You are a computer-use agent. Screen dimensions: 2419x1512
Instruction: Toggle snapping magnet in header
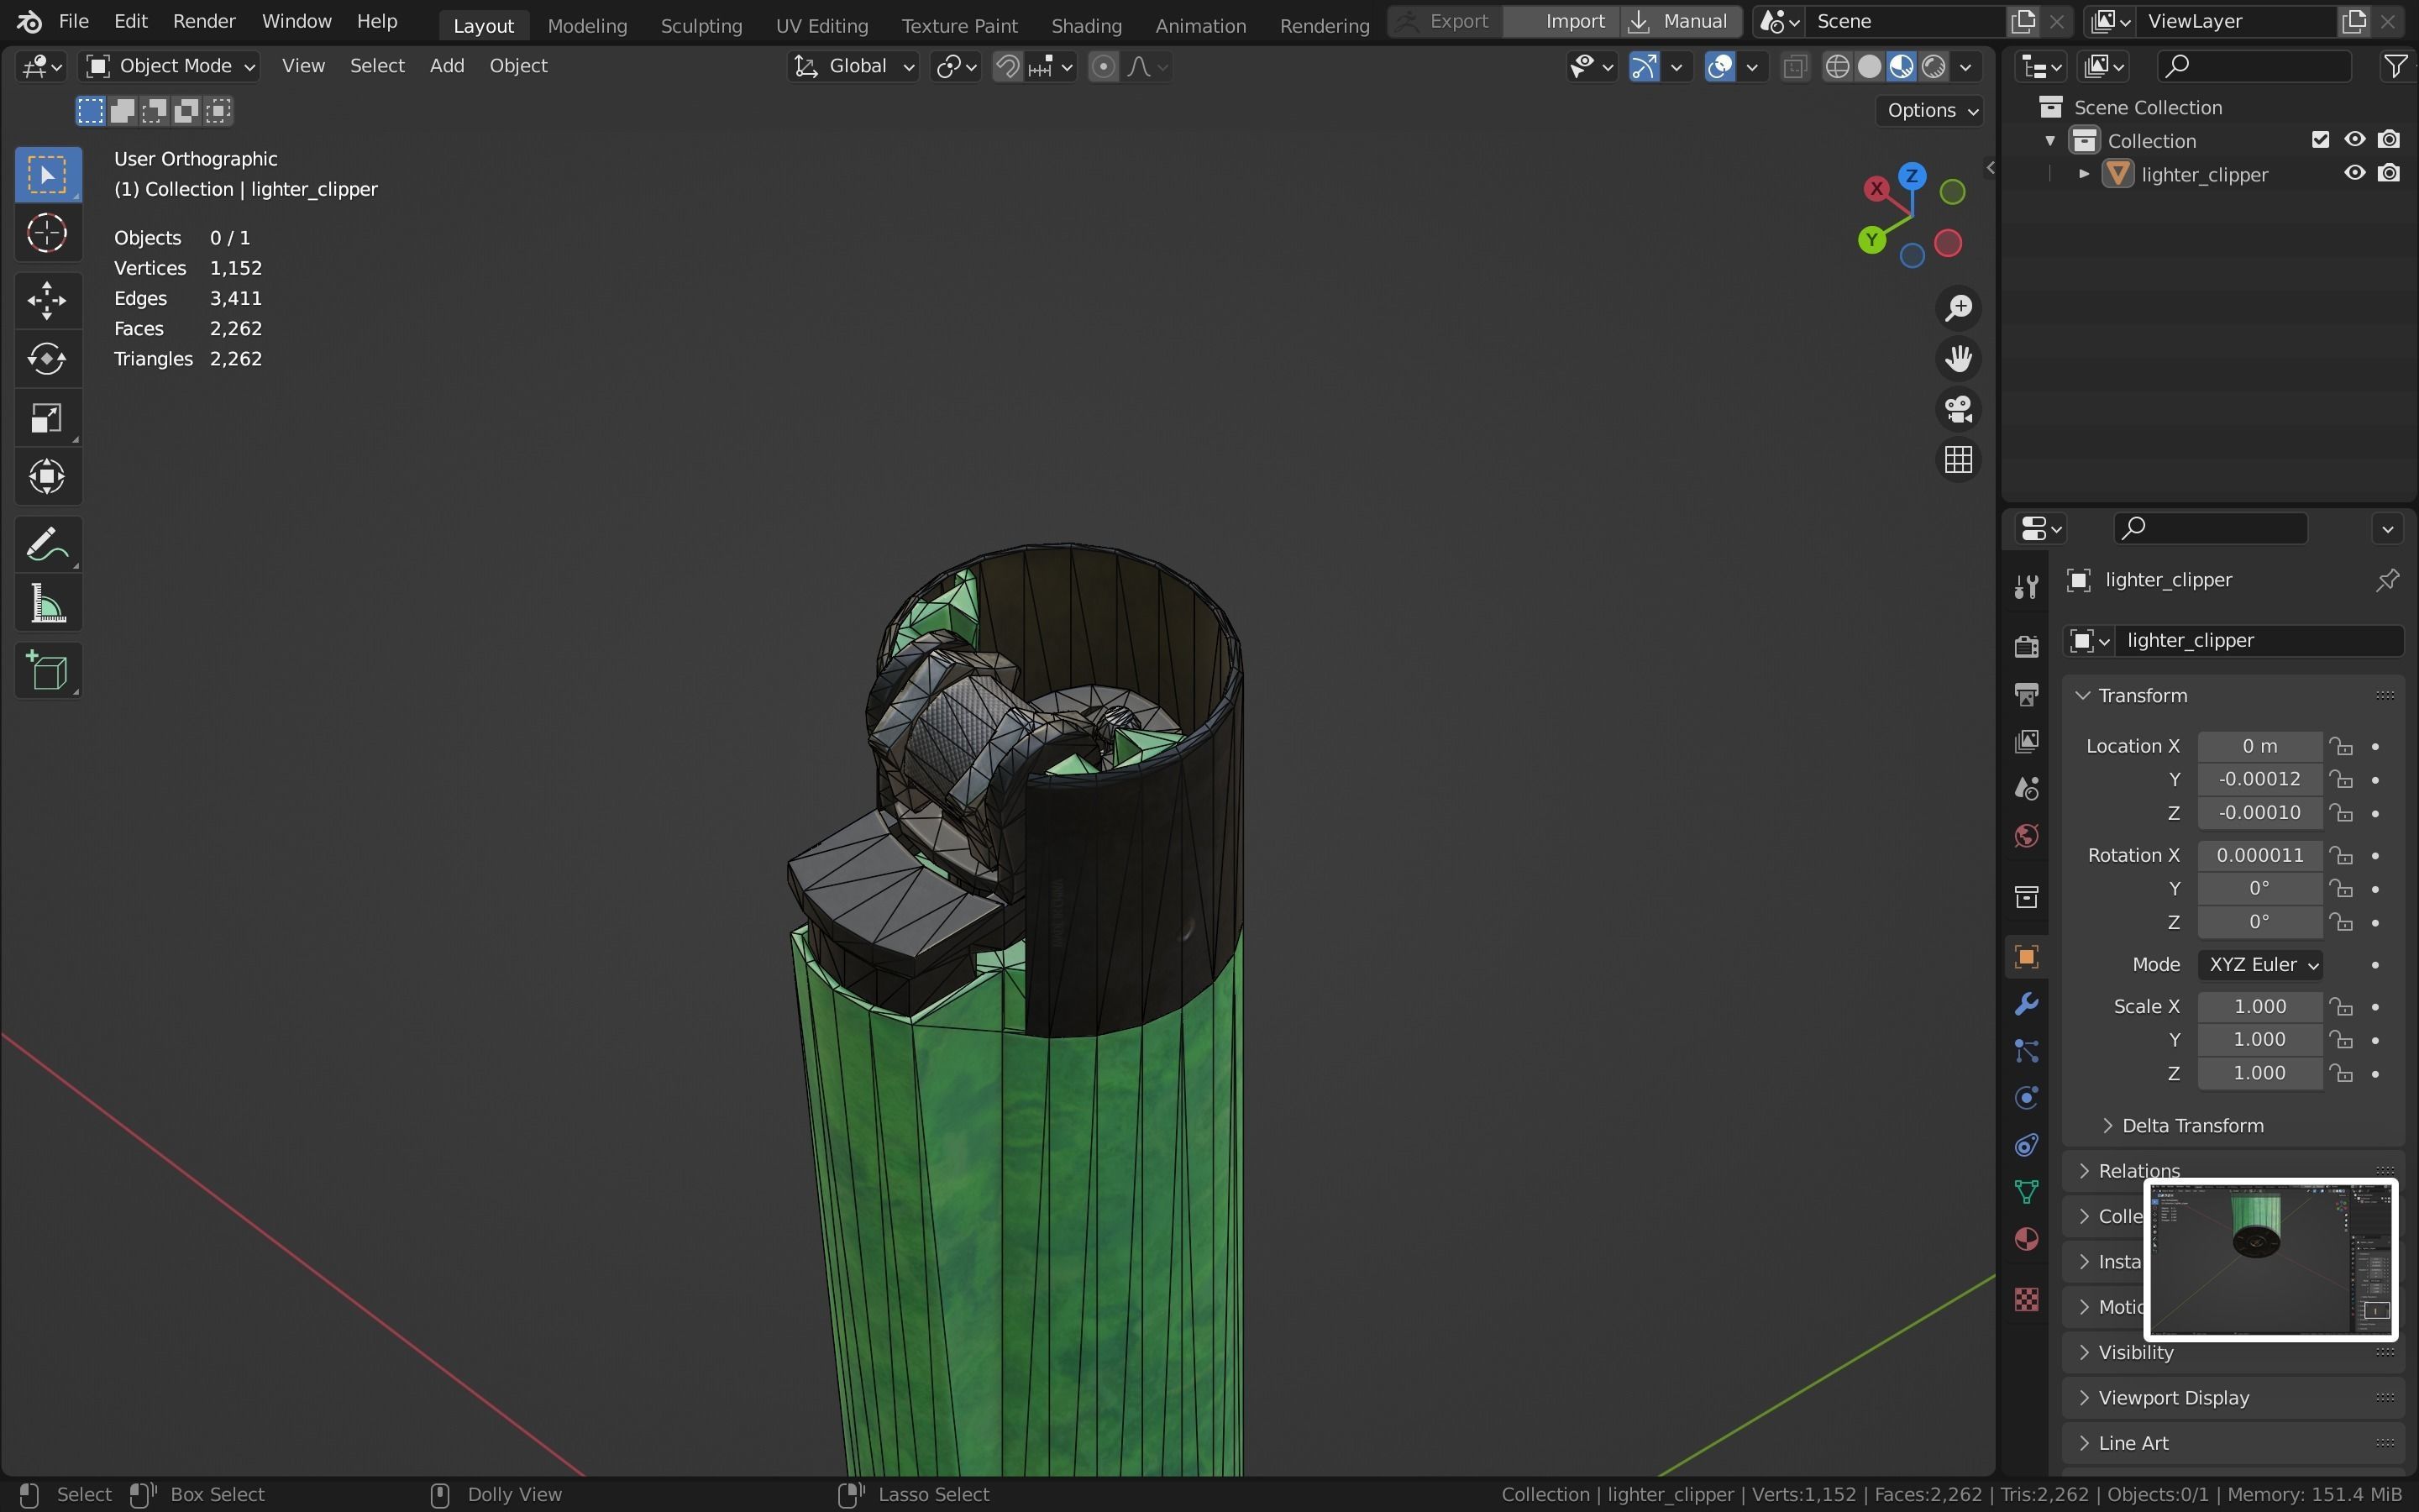1008,66
